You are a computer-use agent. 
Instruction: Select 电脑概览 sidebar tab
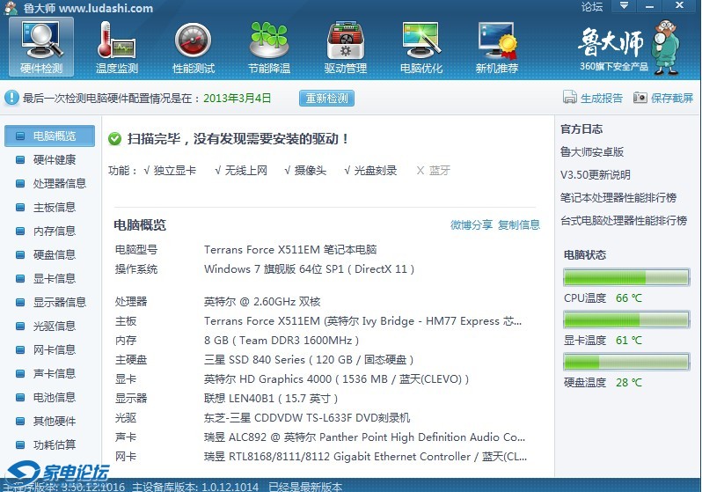coord(49,136)
